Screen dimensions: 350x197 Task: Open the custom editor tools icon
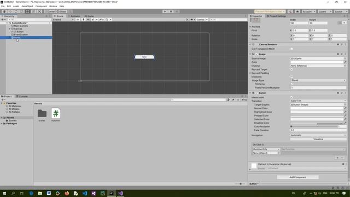pyautogui.click(x=39, y=11)
